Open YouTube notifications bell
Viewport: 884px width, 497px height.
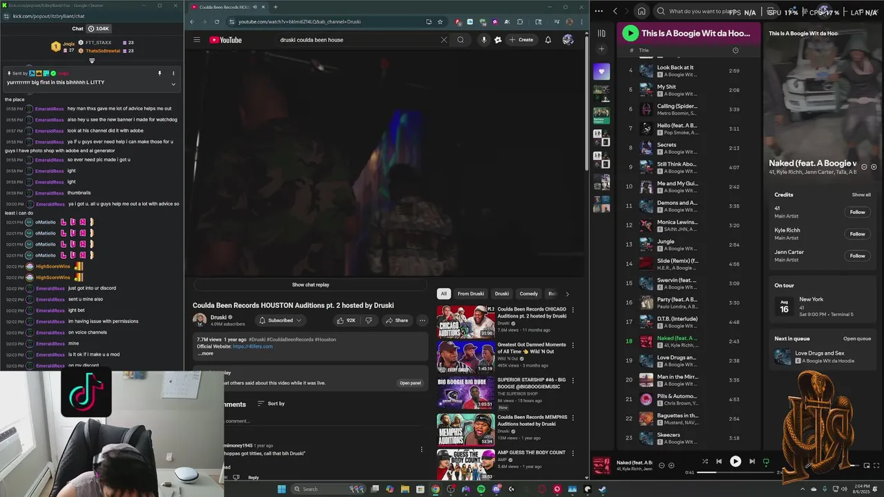548,40
